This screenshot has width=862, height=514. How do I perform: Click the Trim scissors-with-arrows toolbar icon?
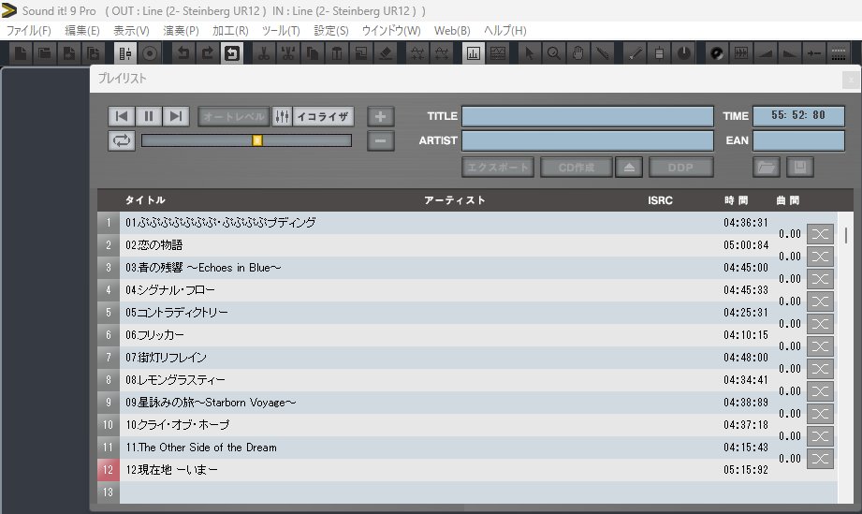288,53
